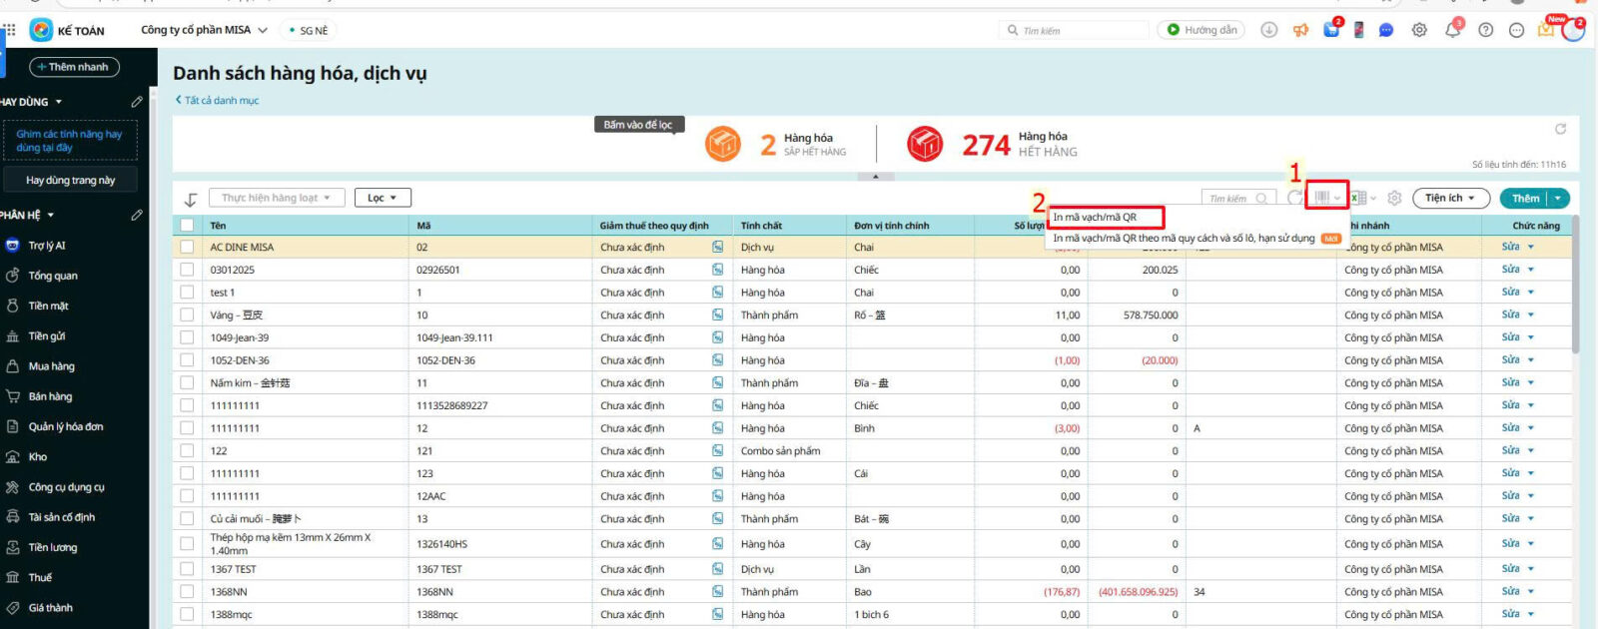Click the Thêm nhanh button
Viewport: 1598px width, 629px height.
tap(74, 67)
